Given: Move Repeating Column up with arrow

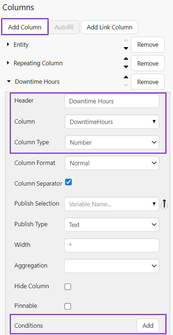Looking at the screenshot, I should pos(126,58).
